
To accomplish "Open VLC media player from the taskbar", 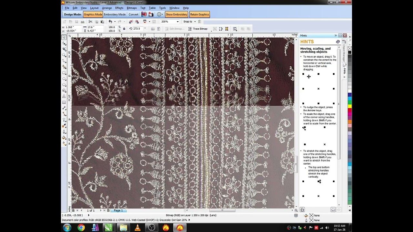I will (137, 228).
